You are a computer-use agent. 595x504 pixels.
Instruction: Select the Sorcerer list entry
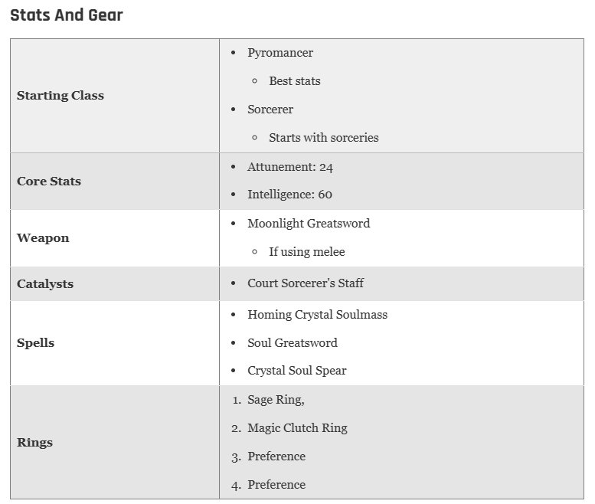pyautogui.click(x=270, y=110)
